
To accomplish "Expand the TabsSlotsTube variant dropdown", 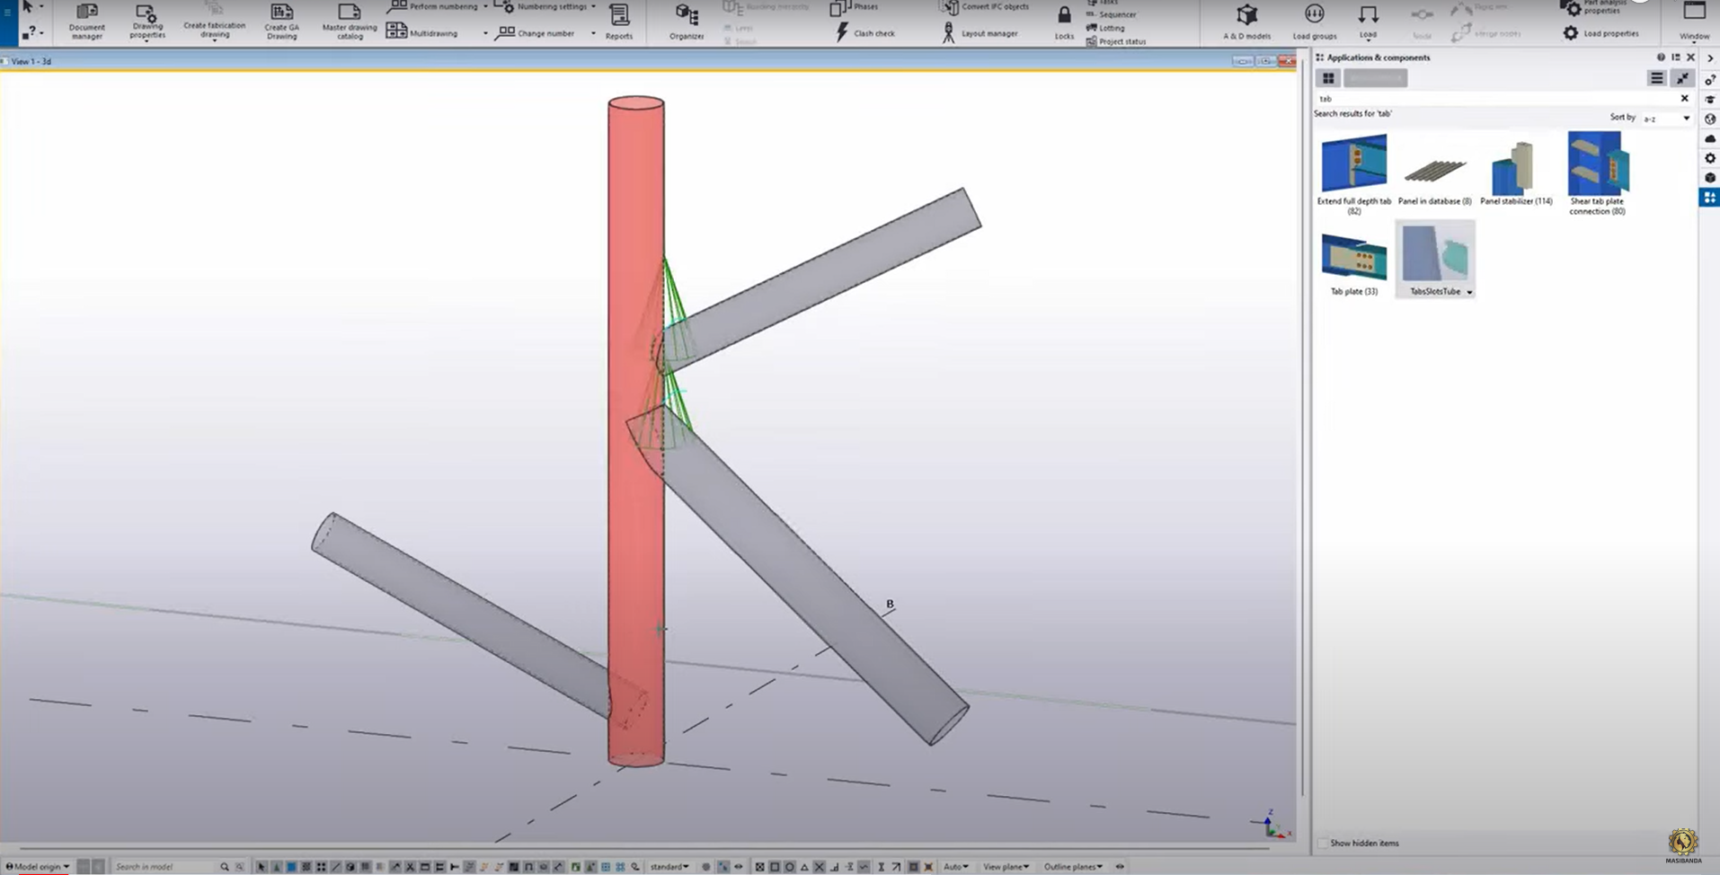I will (x=1470, y=292).
